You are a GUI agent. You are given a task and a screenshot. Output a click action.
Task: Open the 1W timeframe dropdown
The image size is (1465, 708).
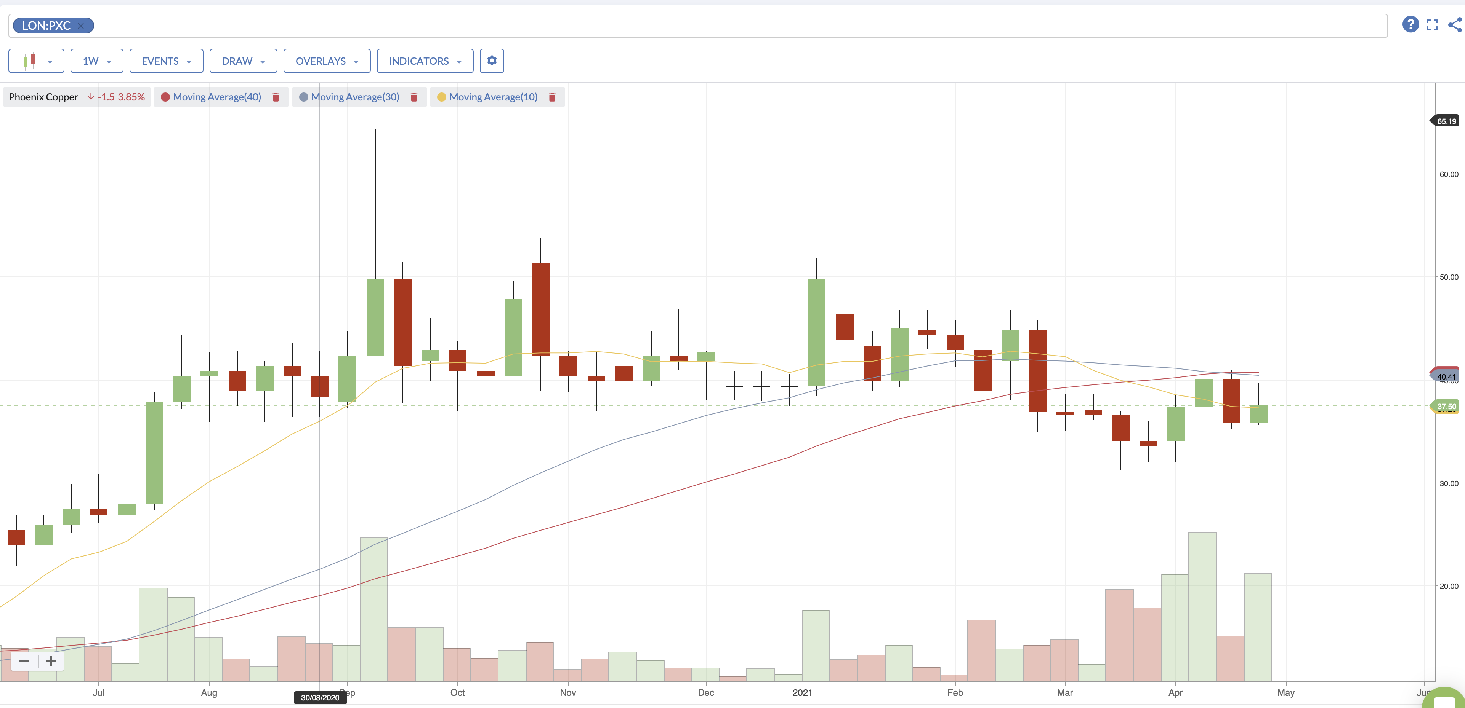[x=97, y=61]
